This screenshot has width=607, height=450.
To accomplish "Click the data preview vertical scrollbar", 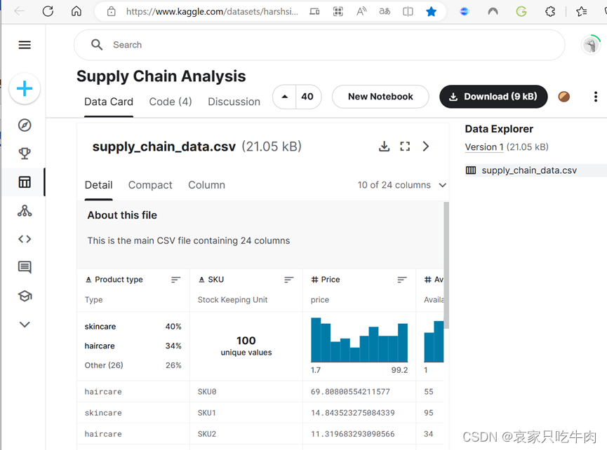I will [446, 265].
